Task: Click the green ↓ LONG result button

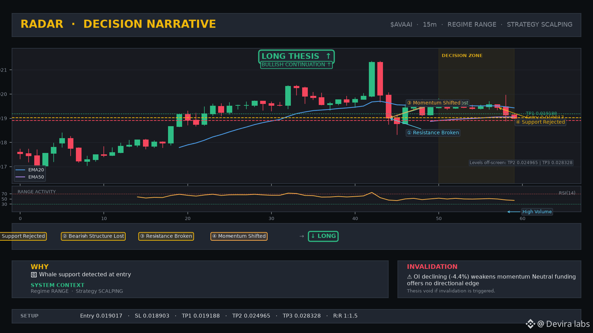Action: point(323,236)
